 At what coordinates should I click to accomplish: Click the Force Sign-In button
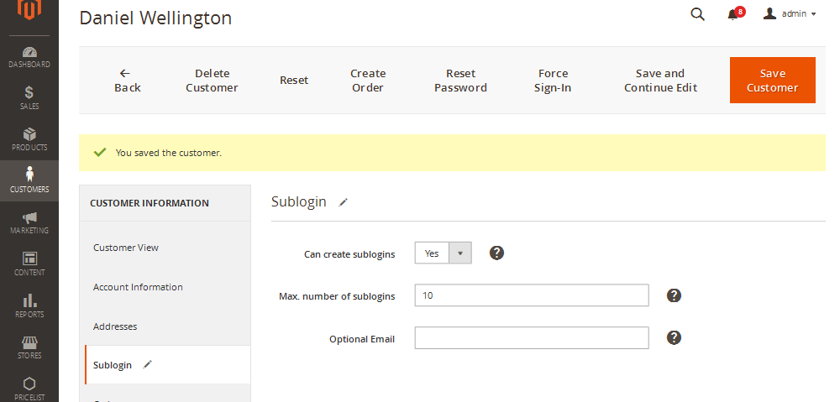point(553,81)
